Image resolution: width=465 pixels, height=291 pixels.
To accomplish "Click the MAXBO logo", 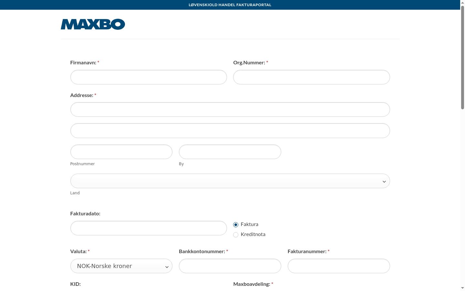I will (93, 24).
